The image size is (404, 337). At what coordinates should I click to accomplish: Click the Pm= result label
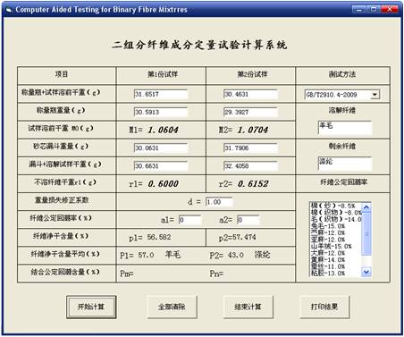(127, 274)
